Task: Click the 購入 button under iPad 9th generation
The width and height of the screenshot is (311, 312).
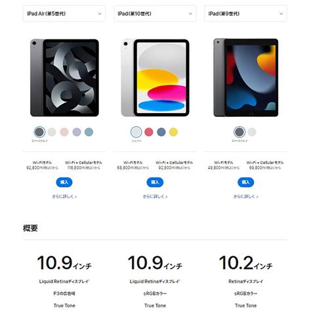Action: (x=246, y=182)
